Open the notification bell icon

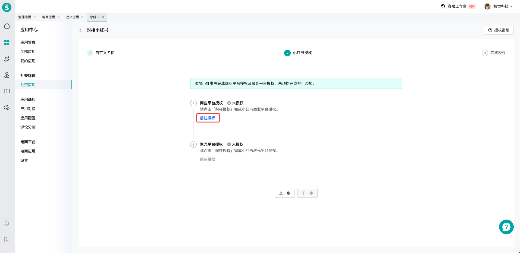7,223
